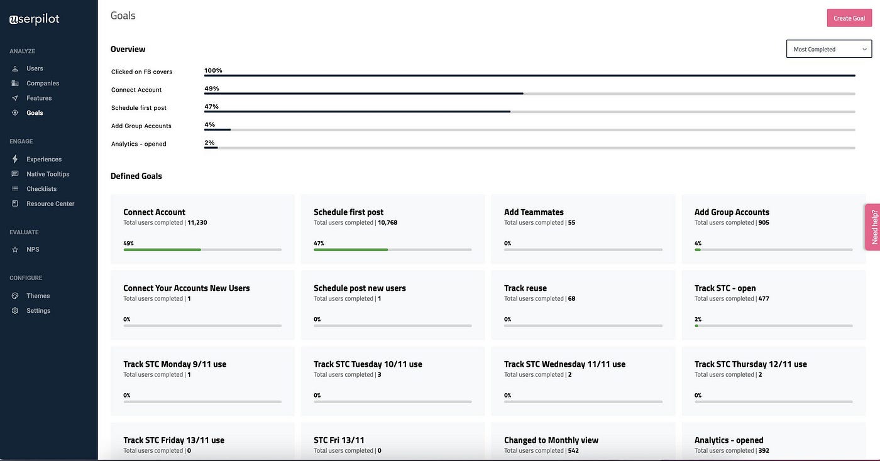Click the Goals page title
The width and height of the screenshot is (880, 461).
[x=123, y=16]
